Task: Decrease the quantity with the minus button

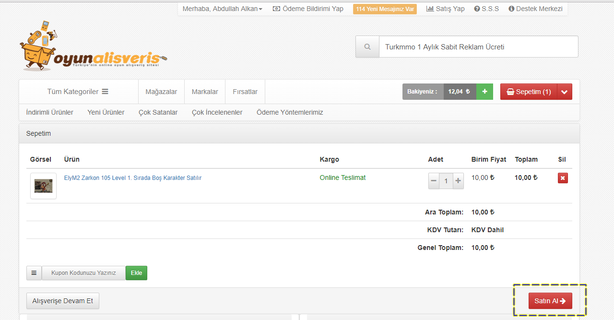Action: pos(434,181)
